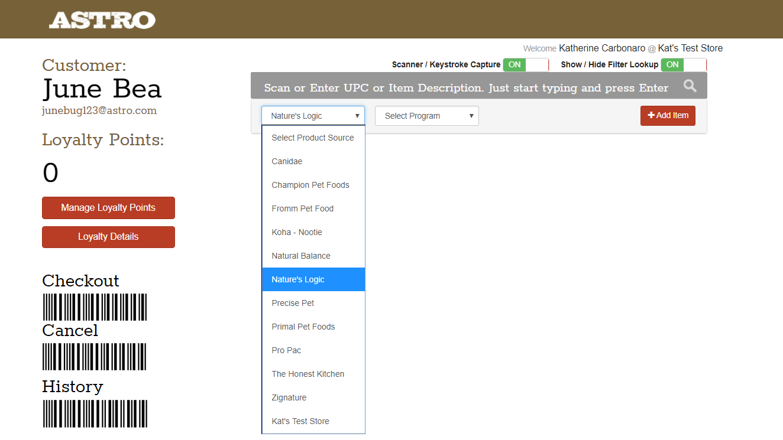Click the Loyalty Points value 0
This screenshot has height=440, width=783.
click(51, 173)
